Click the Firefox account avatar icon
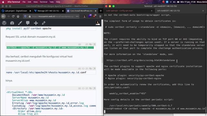 84,16
